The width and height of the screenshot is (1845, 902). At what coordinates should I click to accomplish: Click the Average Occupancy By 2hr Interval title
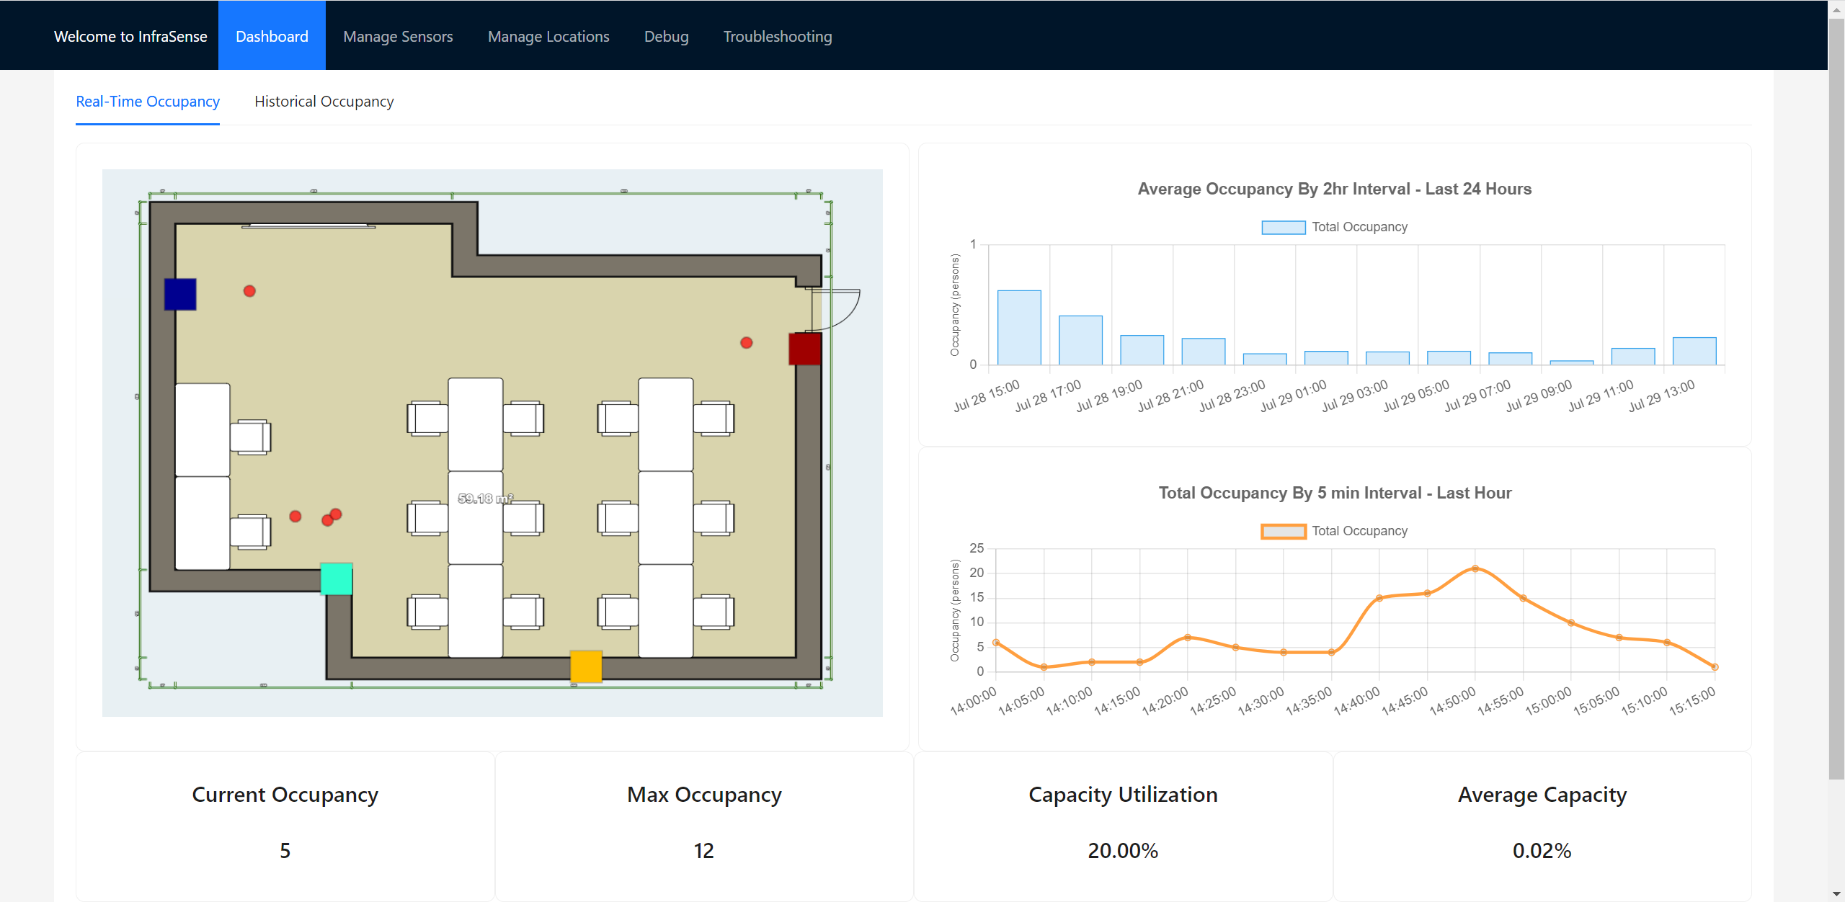click(1335, 189)
